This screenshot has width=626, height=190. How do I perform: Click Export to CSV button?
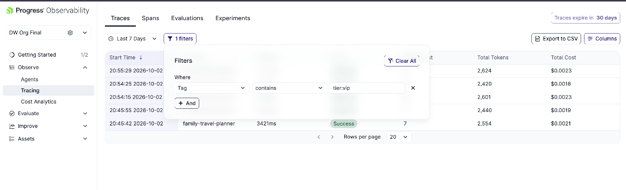[x=556, y=39]
